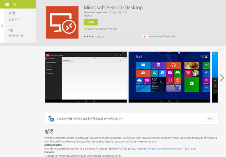Open the partially visible third screenshot

pos(215,77)
